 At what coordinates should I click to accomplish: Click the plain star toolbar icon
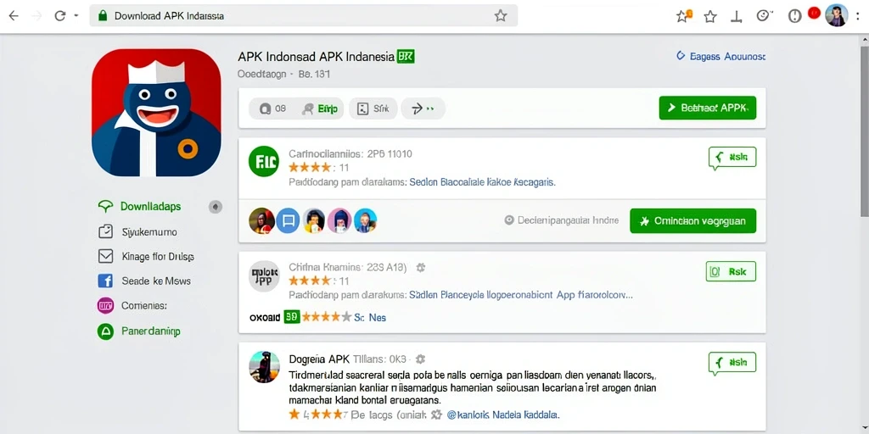click(710, 17)
